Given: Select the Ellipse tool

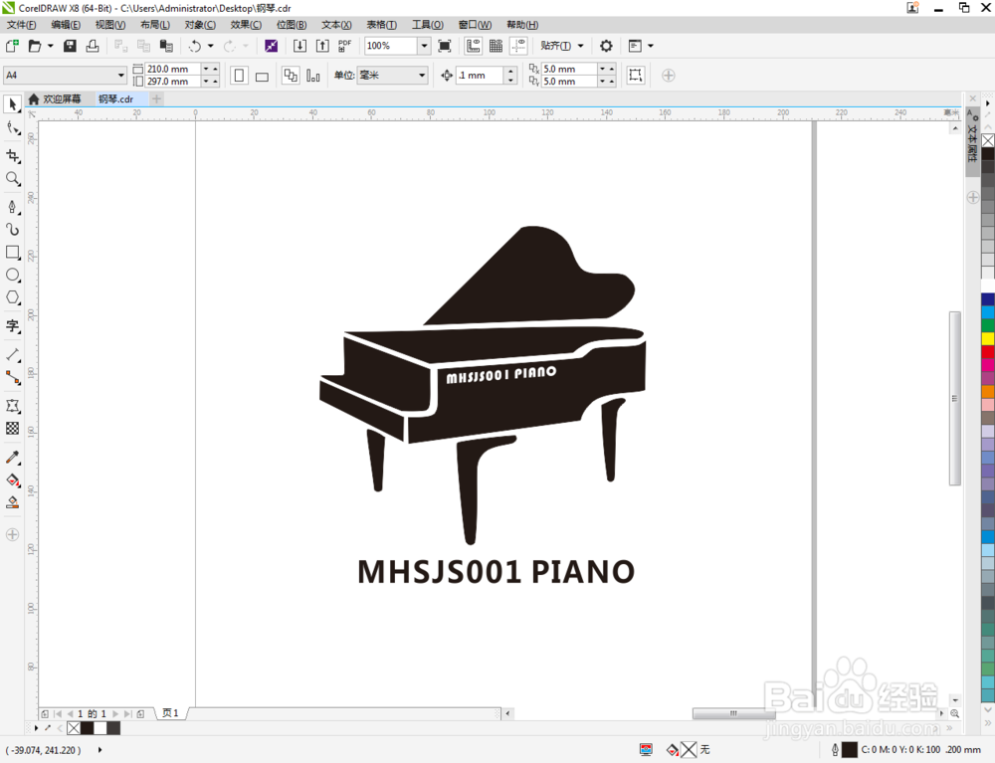Looking at the screenshot, I should 12,276.
